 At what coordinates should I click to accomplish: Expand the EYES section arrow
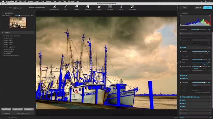210,100
